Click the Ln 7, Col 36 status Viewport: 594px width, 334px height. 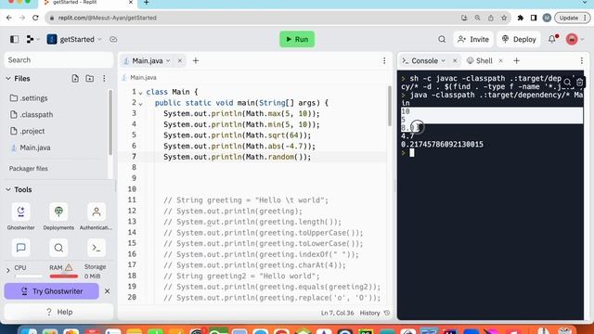point(337,314)
